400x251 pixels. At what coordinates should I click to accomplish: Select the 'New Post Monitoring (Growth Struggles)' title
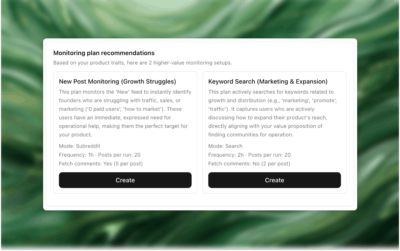(x=117, y=82)
